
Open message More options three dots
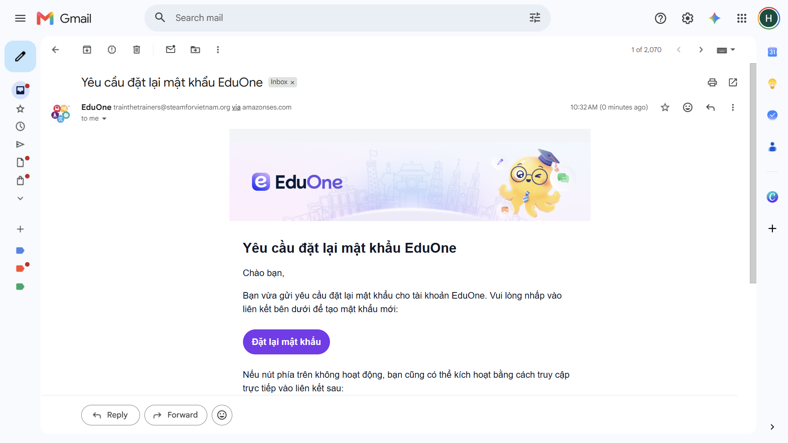point(733,107)
